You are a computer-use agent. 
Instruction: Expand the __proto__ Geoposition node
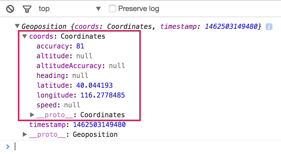coord(25,134)
